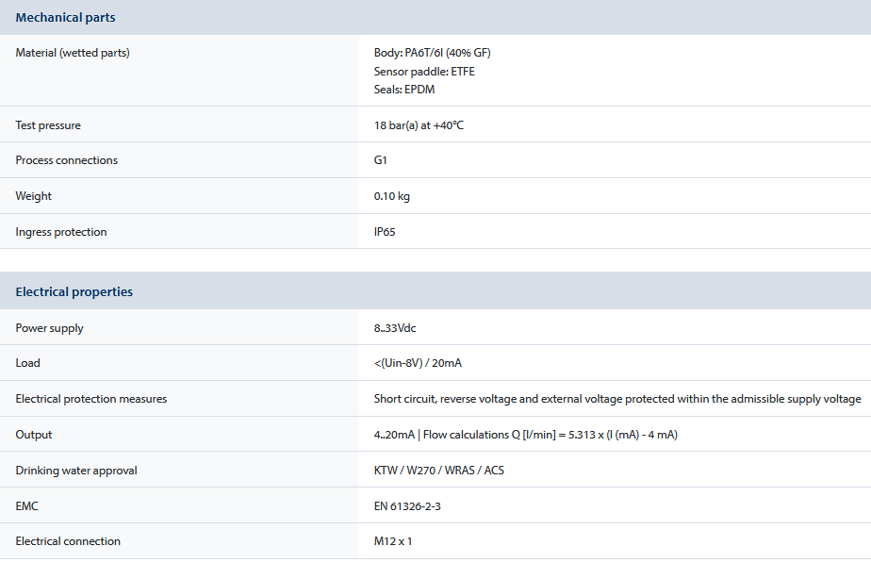Click the Seals: EPDM value
This screenshot has width=871, height=579.
click(404, 90)
